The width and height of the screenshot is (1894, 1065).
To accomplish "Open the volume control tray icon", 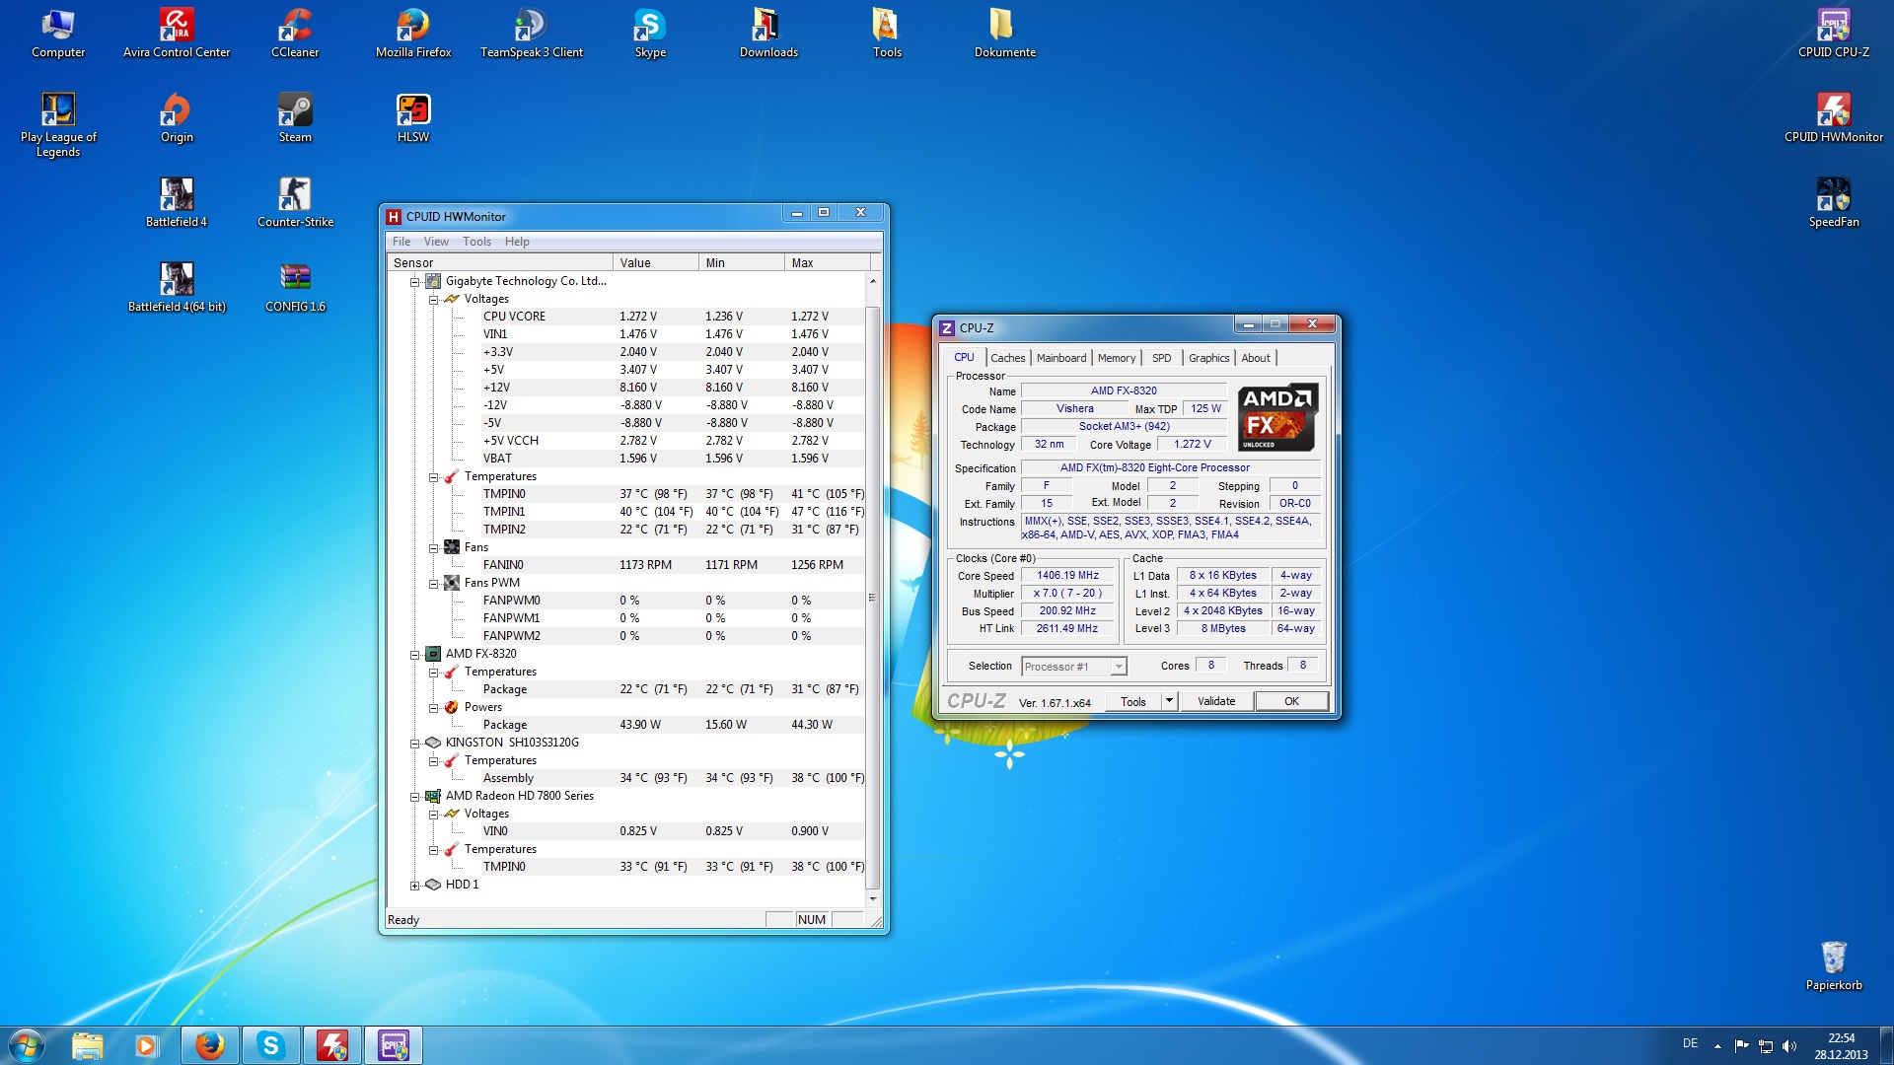I will (x=1789, y=1046).
